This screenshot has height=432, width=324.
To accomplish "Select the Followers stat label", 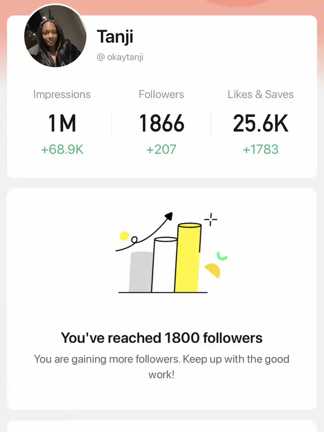I will [x=161, y=94].
